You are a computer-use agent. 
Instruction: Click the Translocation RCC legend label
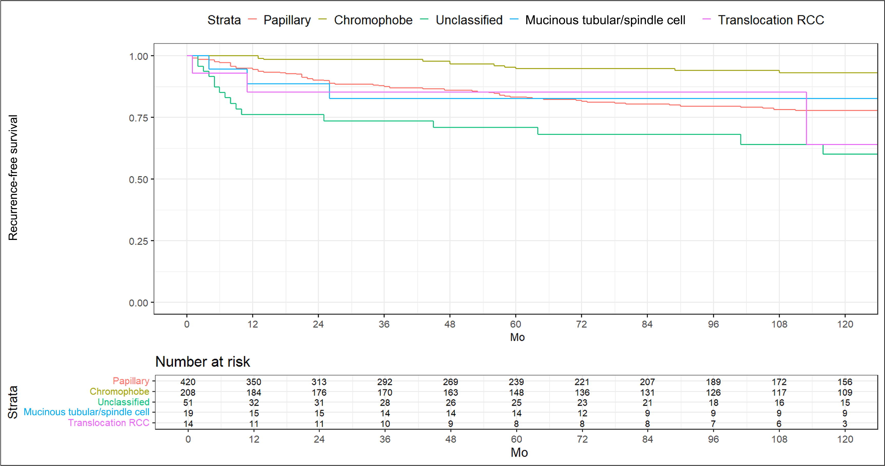(x=771, y=20)
